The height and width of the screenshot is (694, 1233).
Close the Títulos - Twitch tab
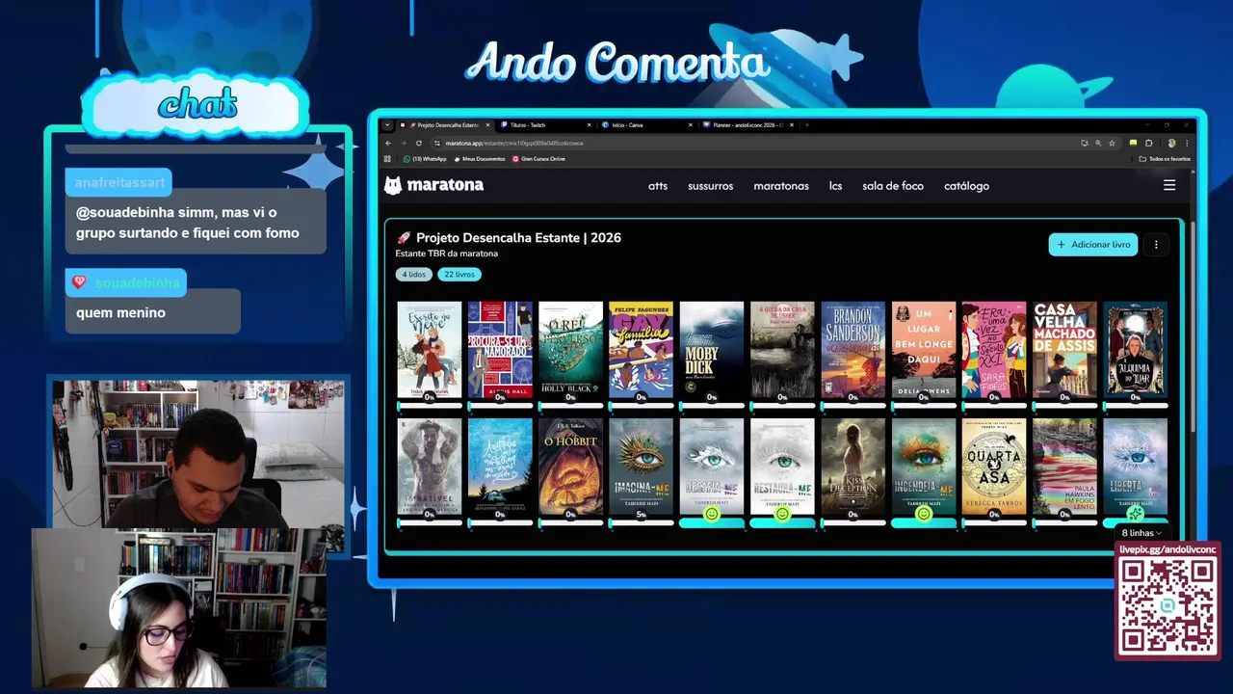(x=590, y=124)
